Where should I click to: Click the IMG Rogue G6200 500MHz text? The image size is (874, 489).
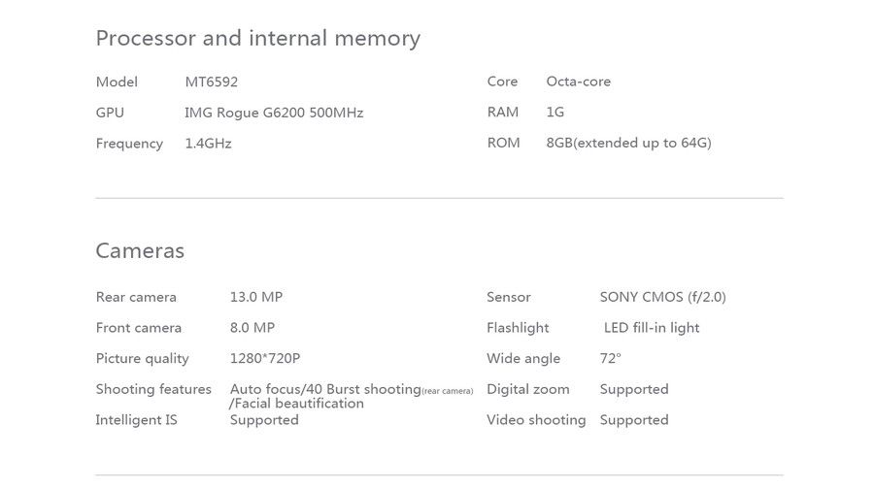pos(274,114)
